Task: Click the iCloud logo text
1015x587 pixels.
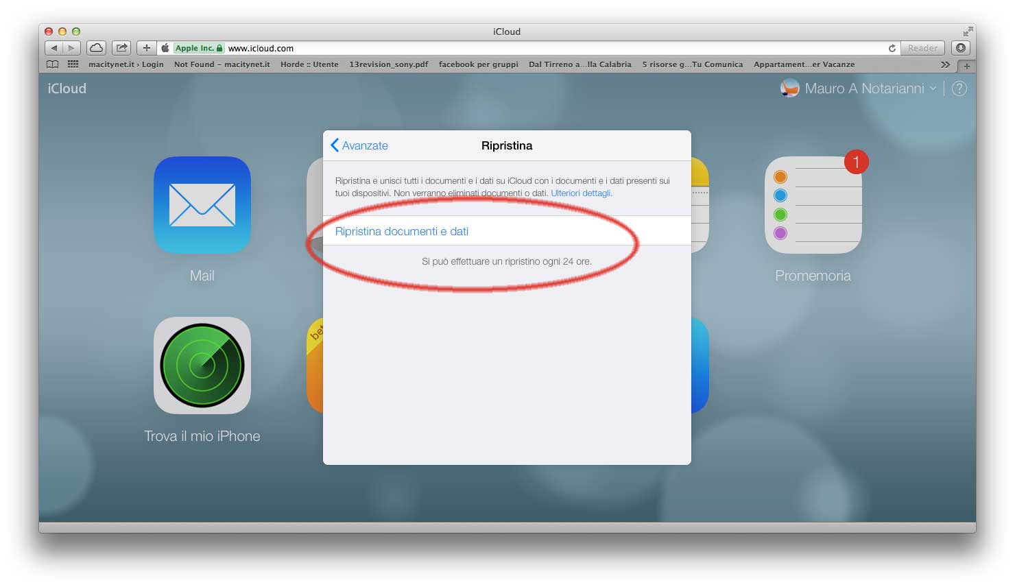Action: 67,88
